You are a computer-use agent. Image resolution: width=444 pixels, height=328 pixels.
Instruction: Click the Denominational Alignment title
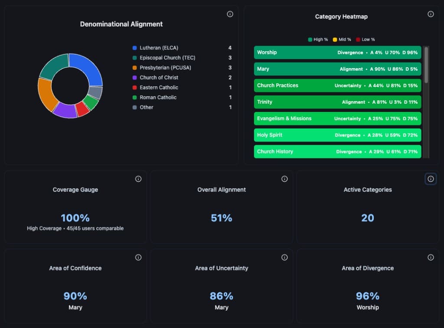[x=121, y=24]
